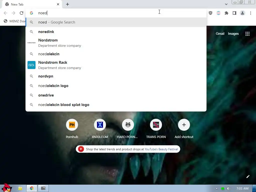
Task: Open the volume speaker tray icon
Action: pos(228,188)
